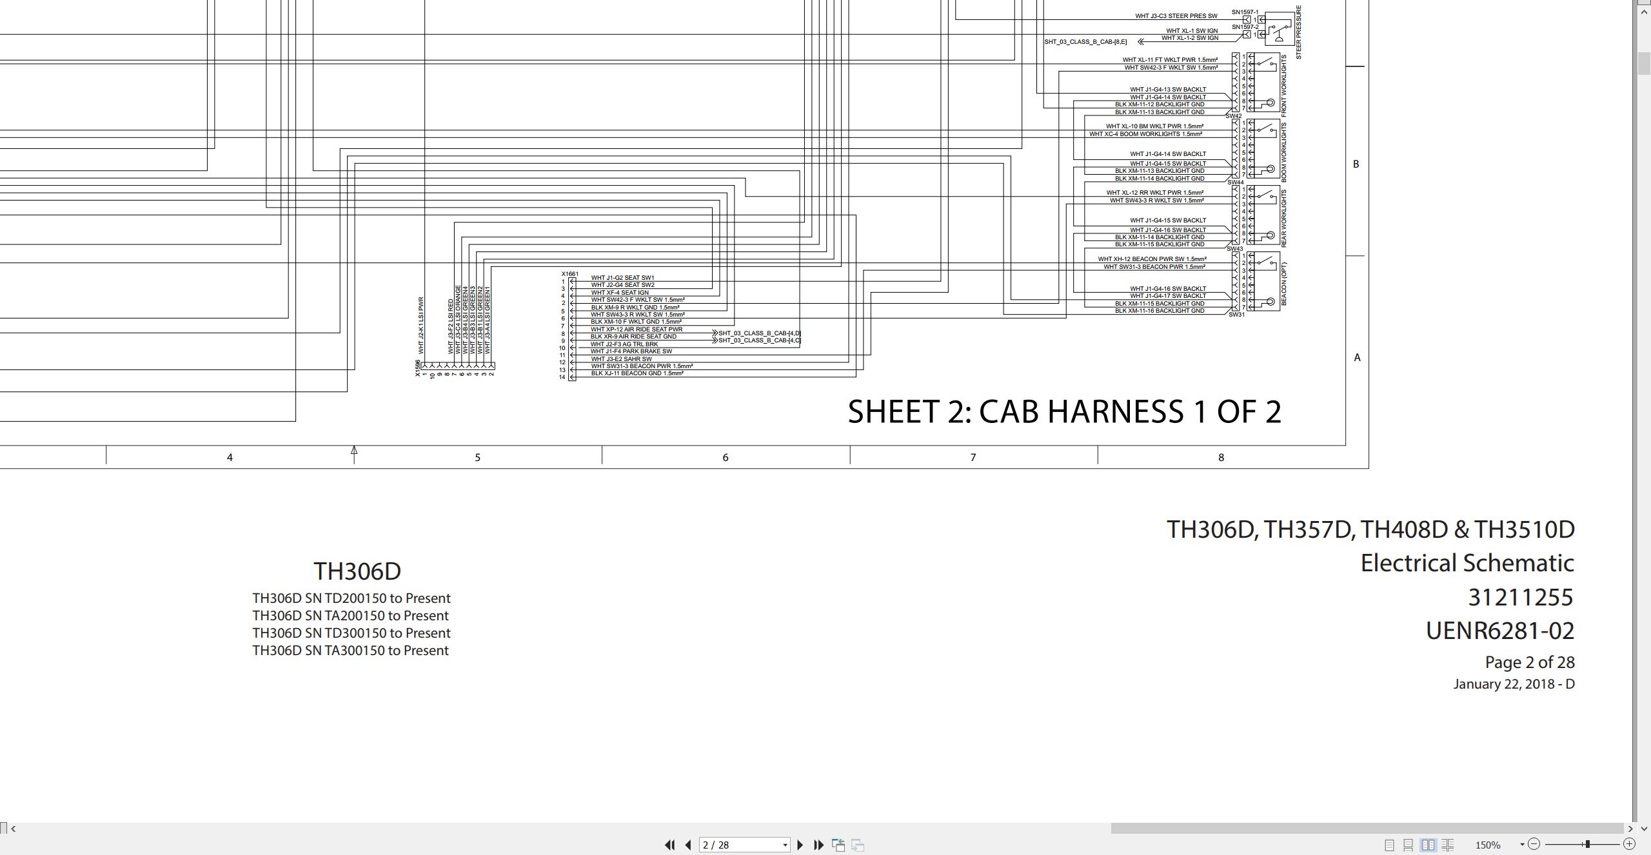The image size is (1651, 855).
Task: Click the WHT J1-F4 PARK BRAKE SW wire label
Action: 631,351
